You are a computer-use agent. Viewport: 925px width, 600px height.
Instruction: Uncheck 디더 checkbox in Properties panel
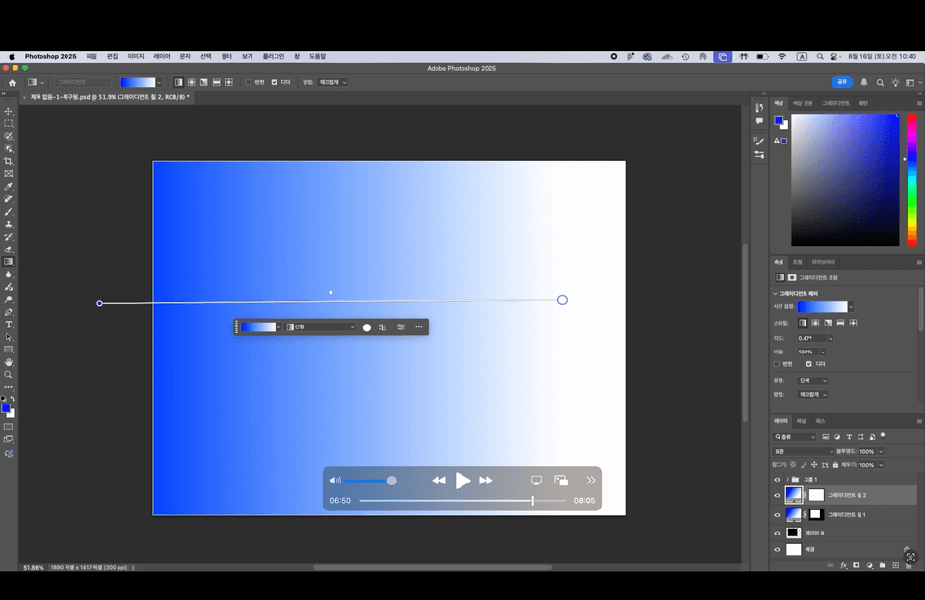tap(808, 364)
